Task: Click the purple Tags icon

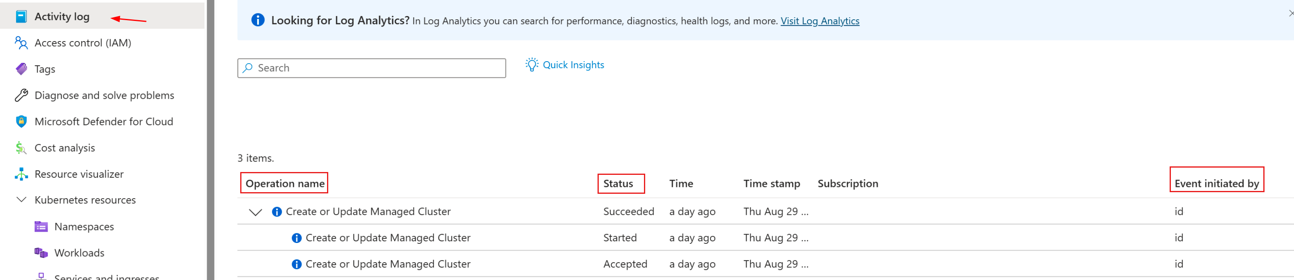Action: [21, 69]
